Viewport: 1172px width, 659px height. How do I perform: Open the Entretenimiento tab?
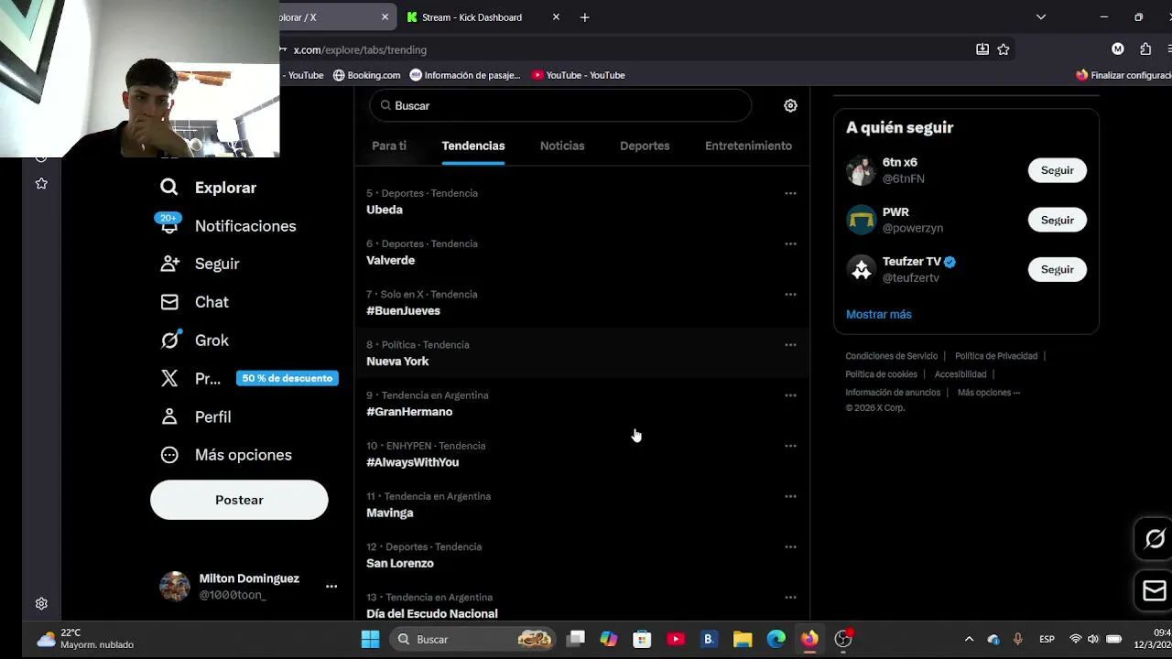point(748,146)
